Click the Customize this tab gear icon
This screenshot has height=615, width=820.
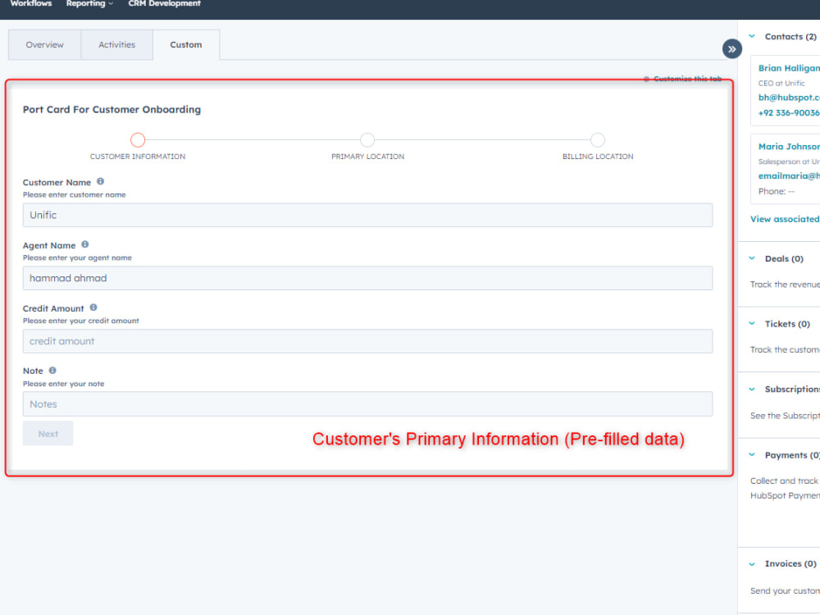click(646, 78)
